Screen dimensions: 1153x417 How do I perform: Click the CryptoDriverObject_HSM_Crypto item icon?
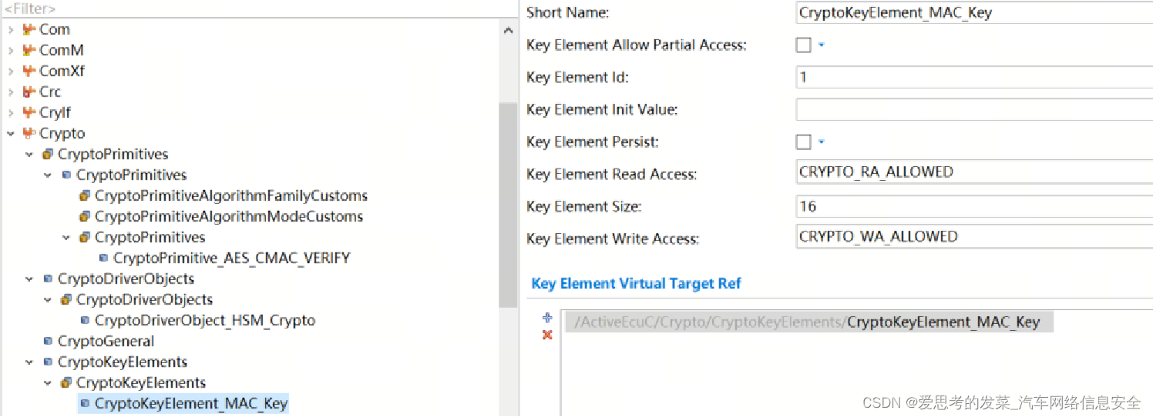[x=85, y=320]
